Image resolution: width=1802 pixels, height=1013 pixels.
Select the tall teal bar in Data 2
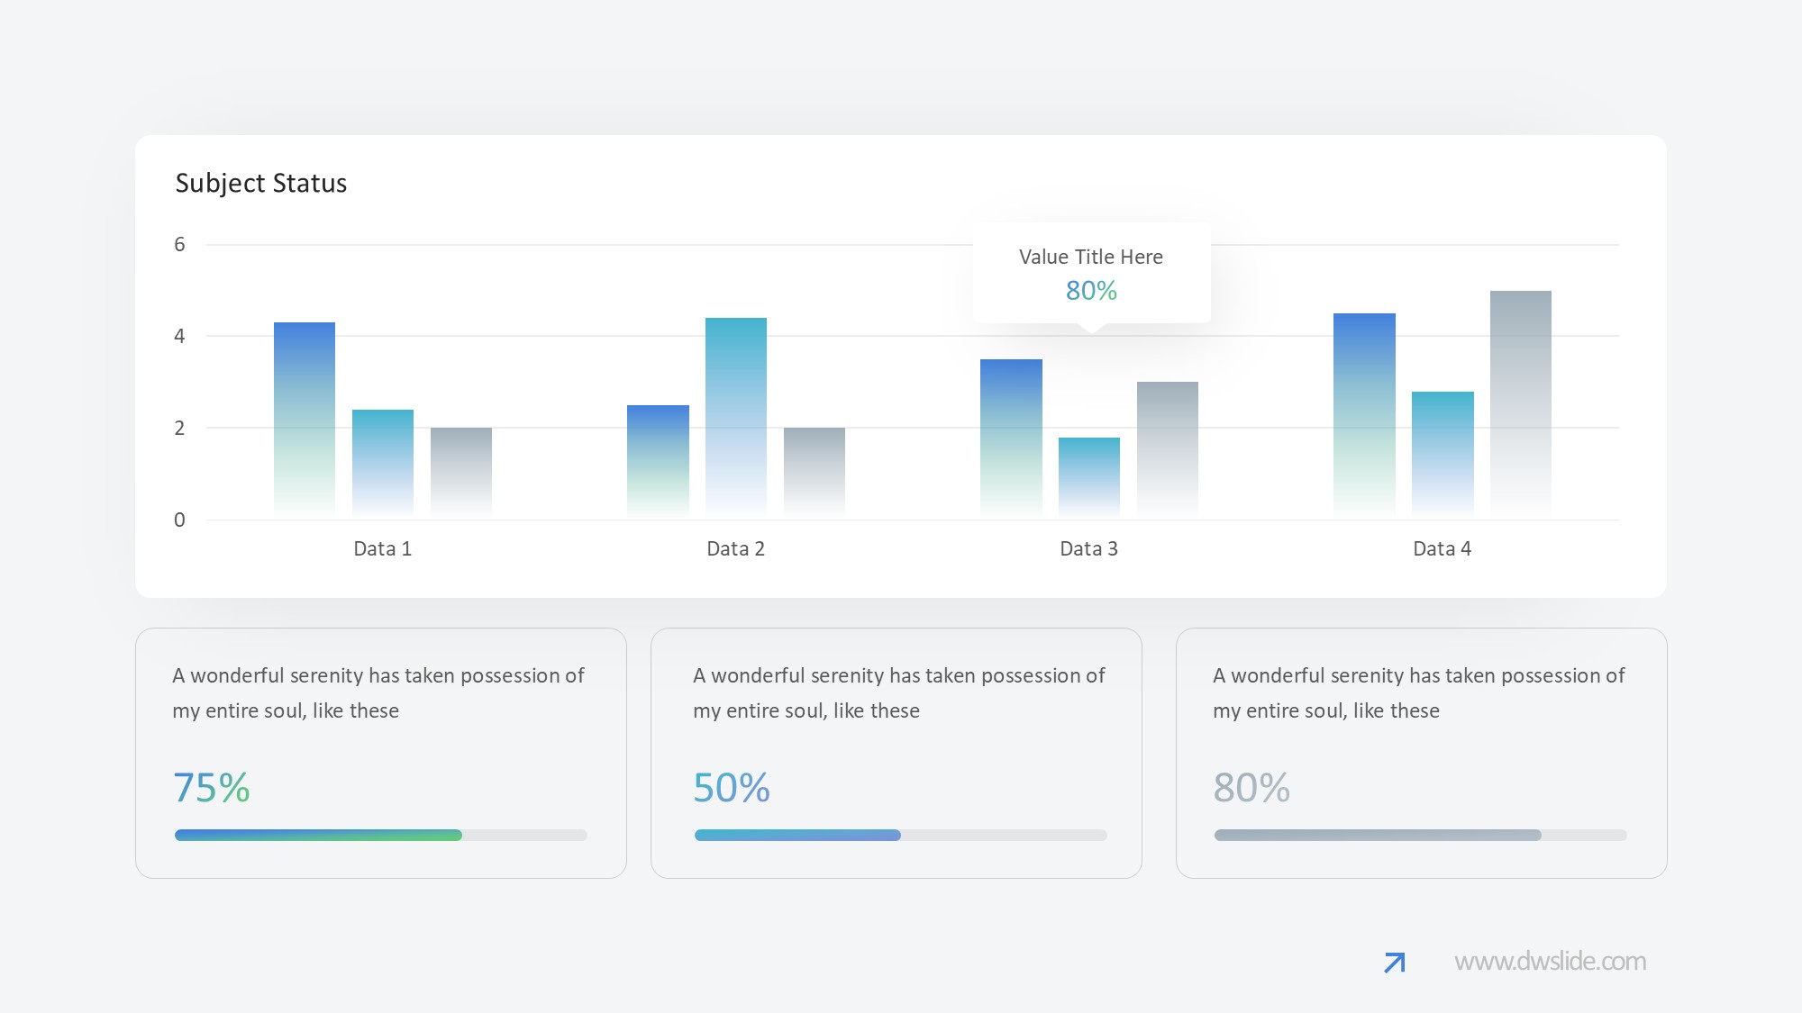tap(735, 416)
